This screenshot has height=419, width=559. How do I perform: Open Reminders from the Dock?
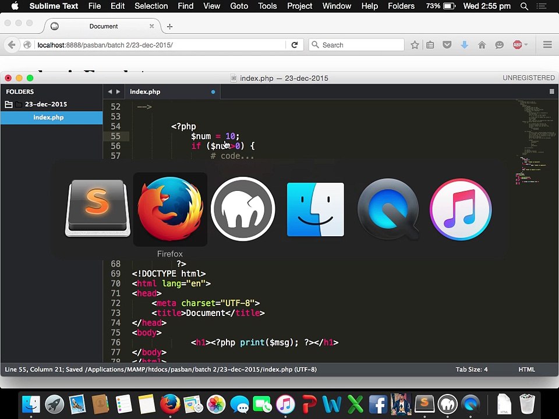click(123, 404)
